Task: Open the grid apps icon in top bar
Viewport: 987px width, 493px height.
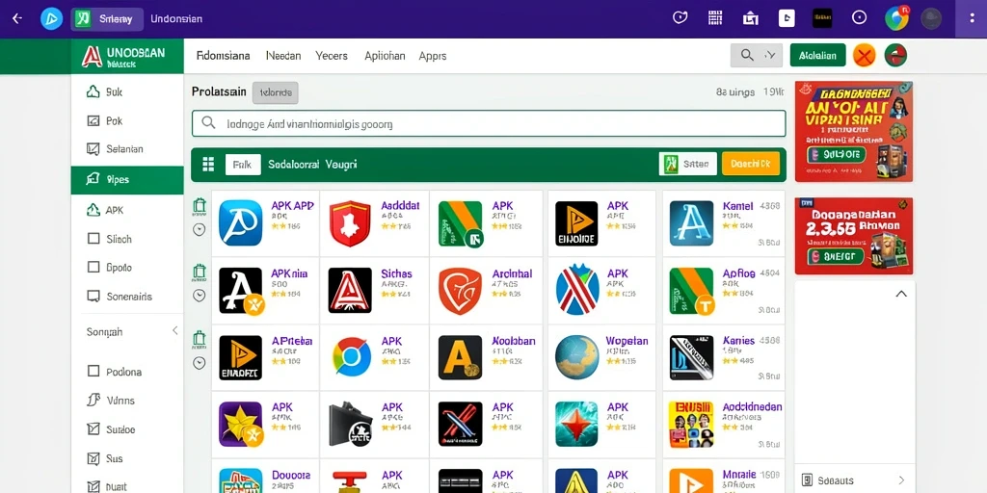Action: coord(714,18)
